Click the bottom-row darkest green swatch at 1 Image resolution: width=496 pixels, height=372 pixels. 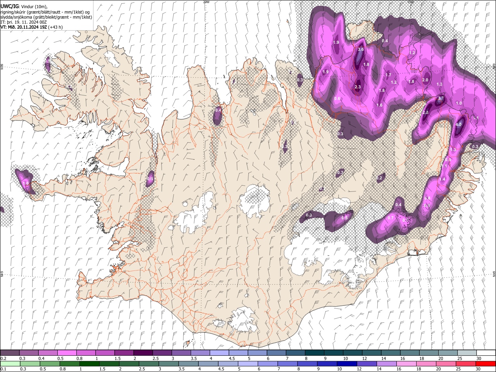click(x=89, y=363)
